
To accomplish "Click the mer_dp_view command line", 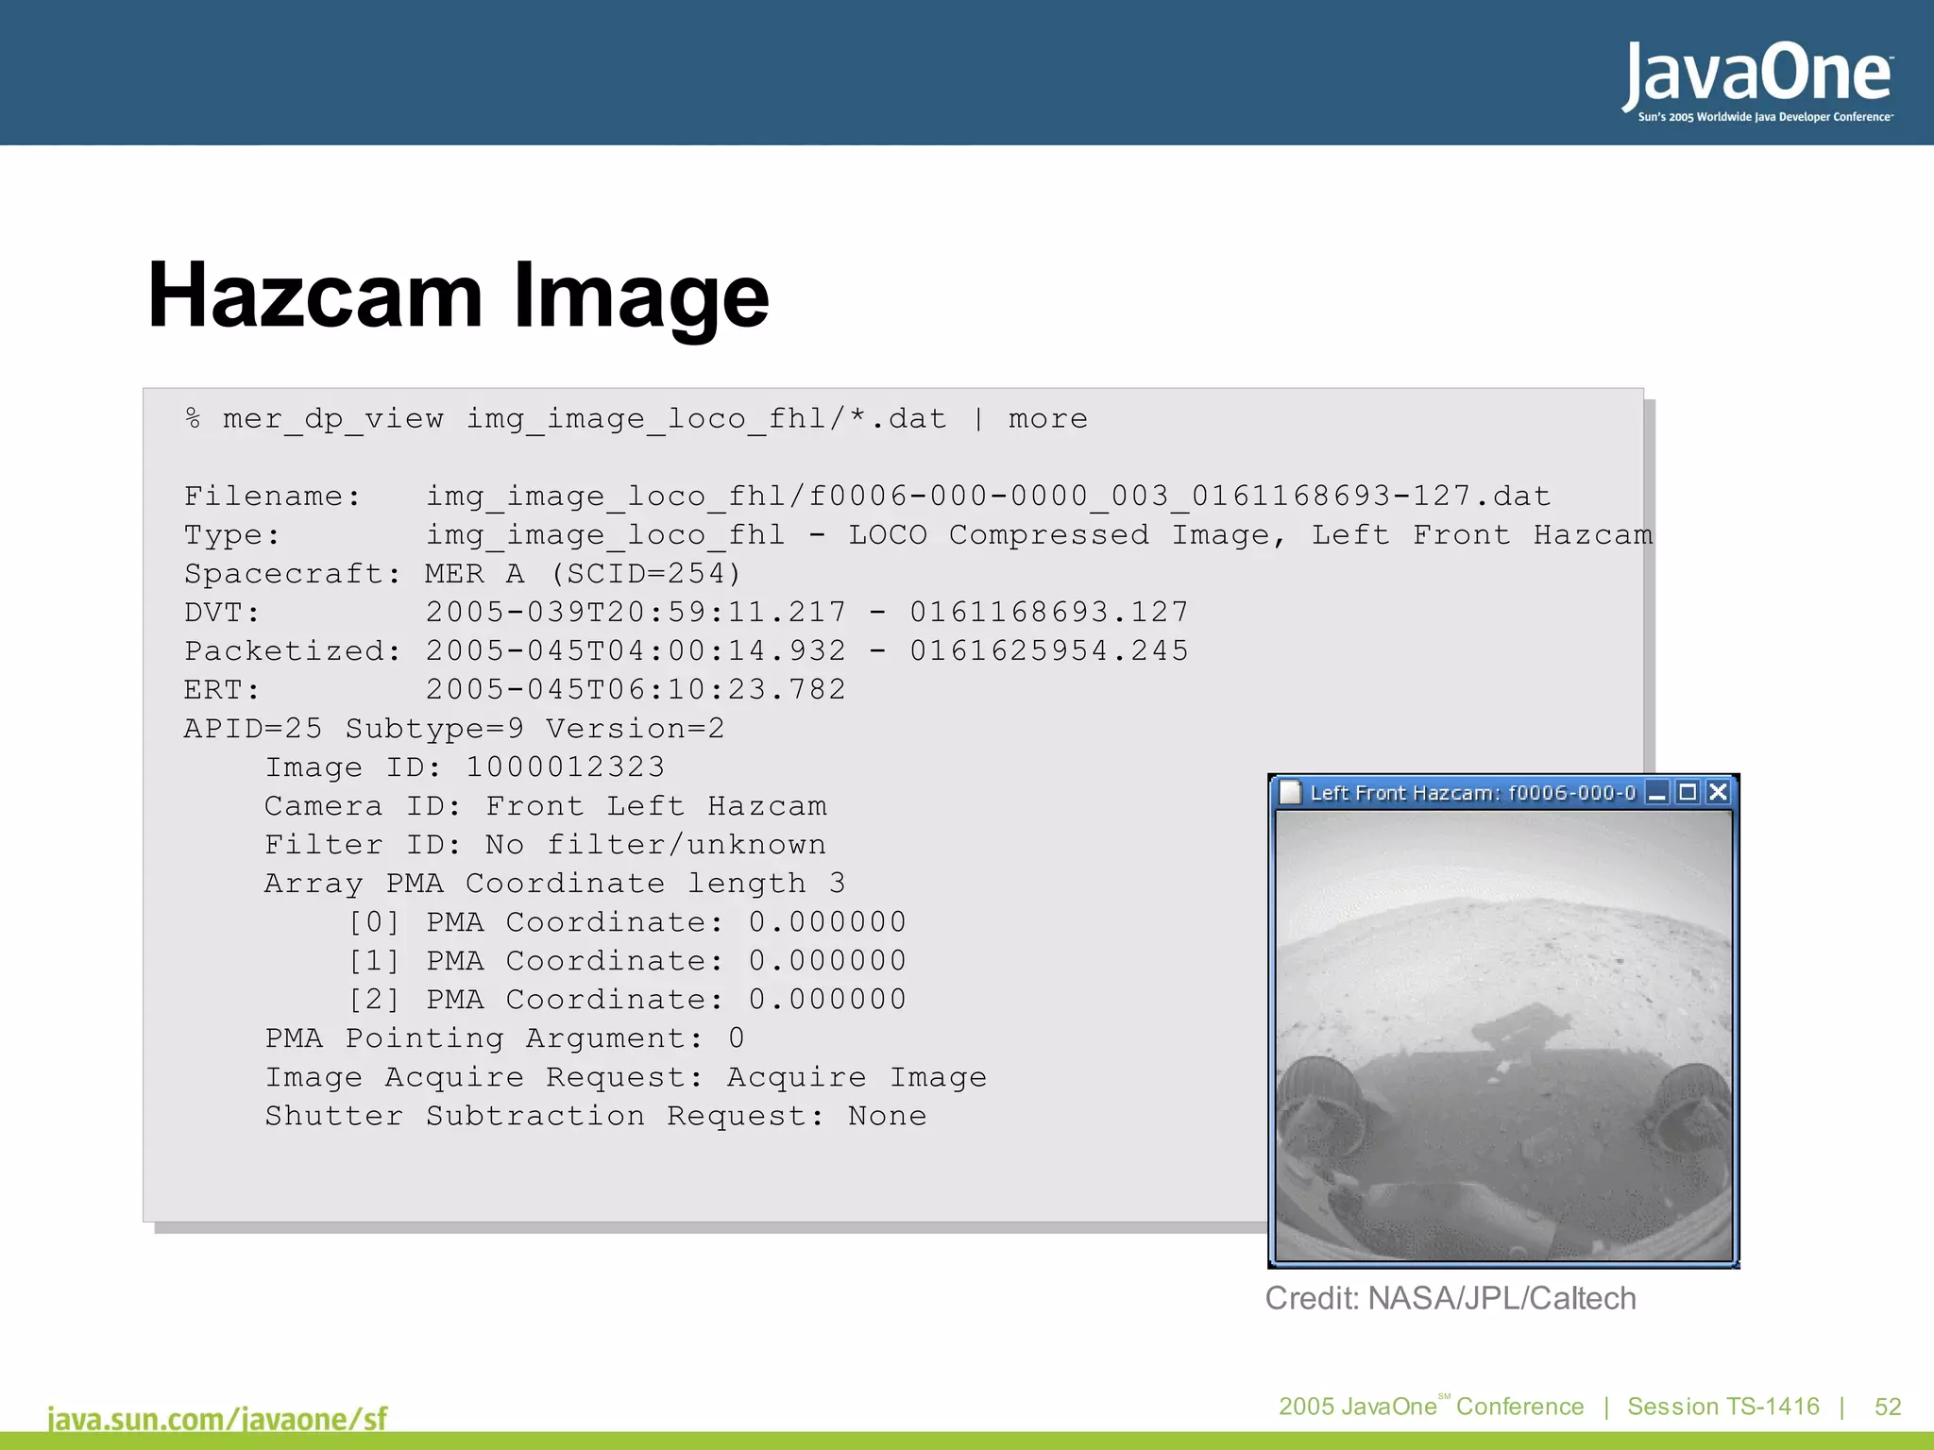I will tap(636, 418).
